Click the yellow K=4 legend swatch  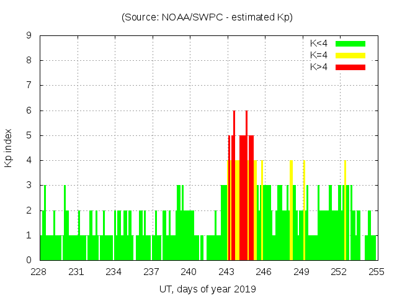tap(350, 56)
